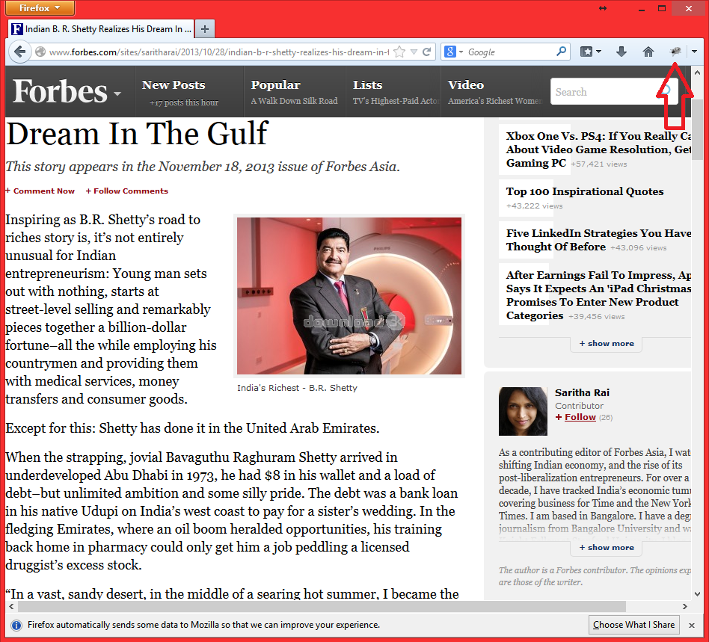The width and height of the screenshot is (709, 642).
Task: Click the add-on toolbar icon beside home
Action: (675, 52)
